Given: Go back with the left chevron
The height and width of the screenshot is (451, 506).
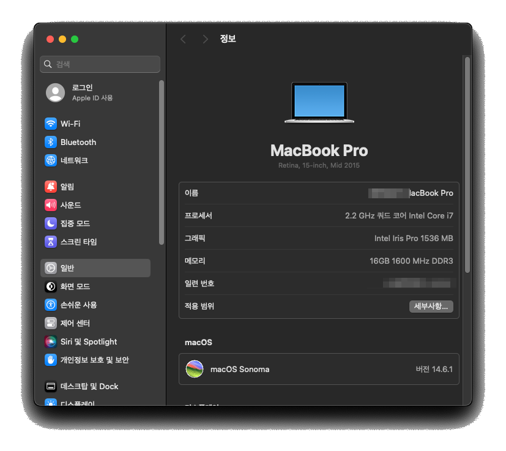Looking at the screenshot, I should point(184,39).
